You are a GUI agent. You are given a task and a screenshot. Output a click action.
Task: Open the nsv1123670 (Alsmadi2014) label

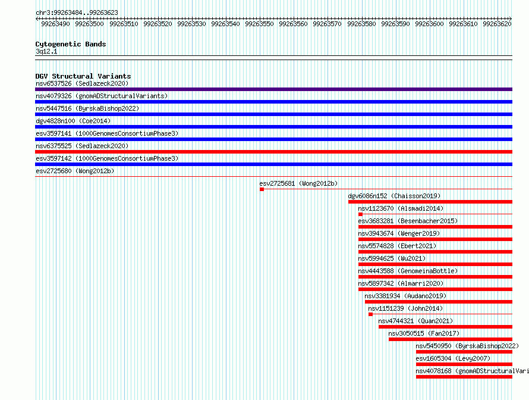click(x=401, y=208)
